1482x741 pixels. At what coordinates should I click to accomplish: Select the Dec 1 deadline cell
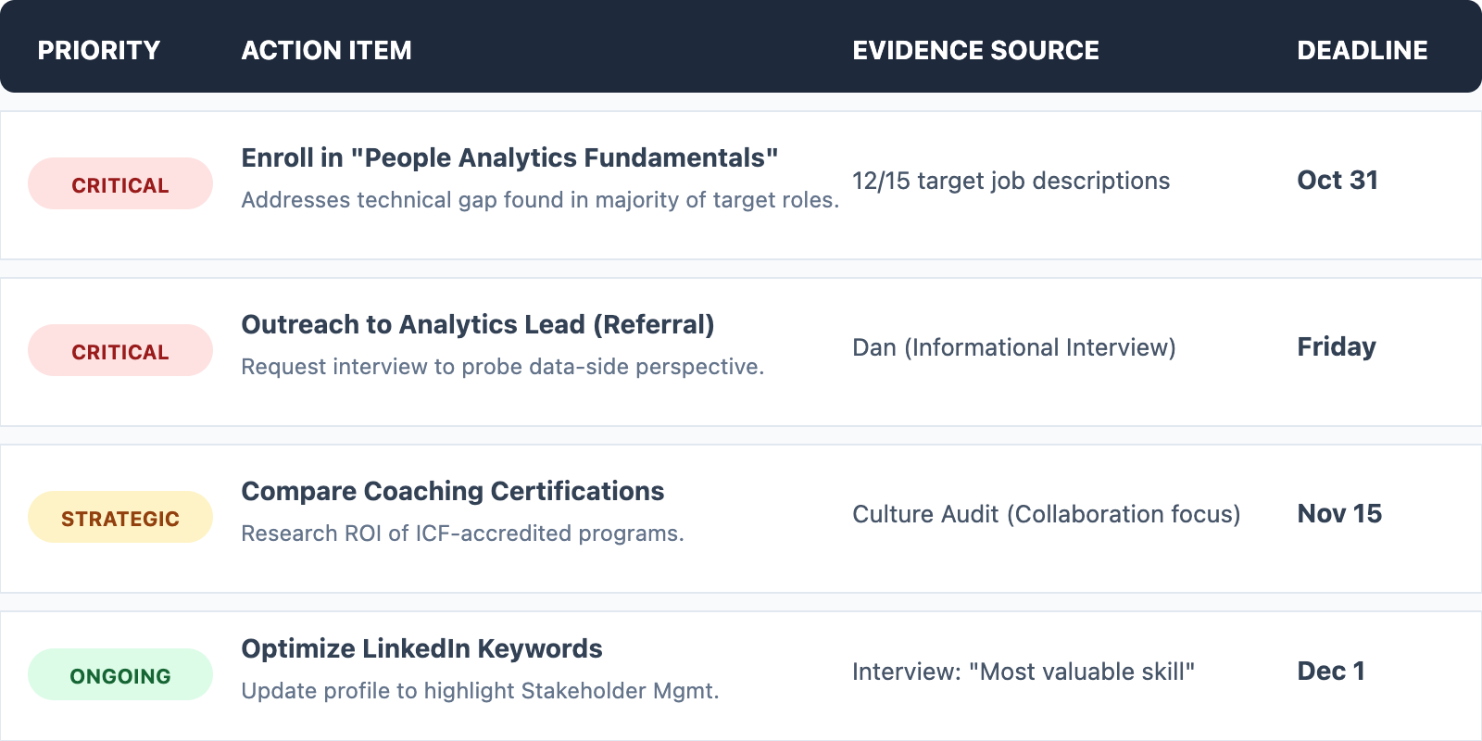[x=1330, y=672]
